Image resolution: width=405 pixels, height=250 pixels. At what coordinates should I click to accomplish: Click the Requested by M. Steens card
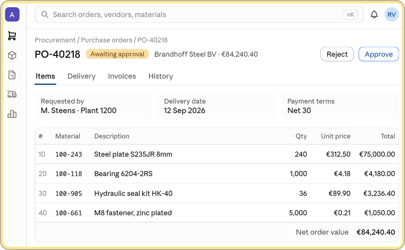[93, 106]
